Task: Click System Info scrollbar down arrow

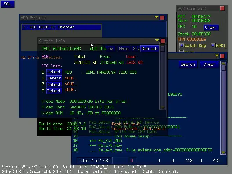Action: (162, 107)
